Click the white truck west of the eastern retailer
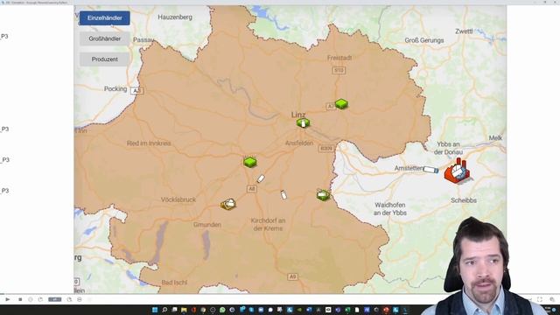 tap(283, 194)
